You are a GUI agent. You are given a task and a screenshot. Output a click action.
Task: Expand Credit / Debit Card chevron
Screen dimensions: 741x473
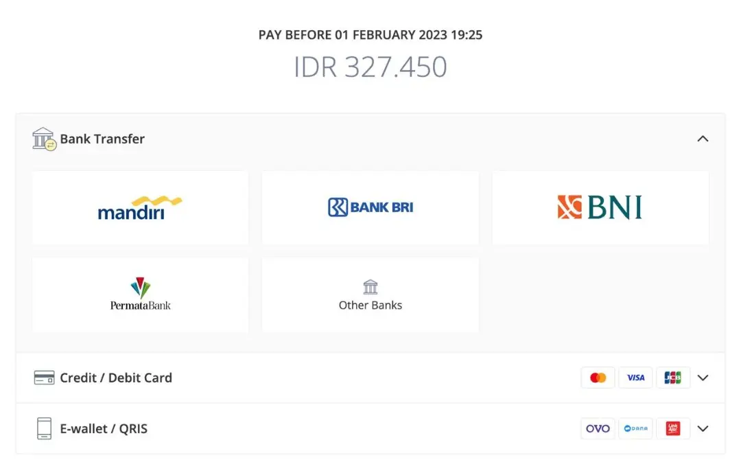coord(703,378)
